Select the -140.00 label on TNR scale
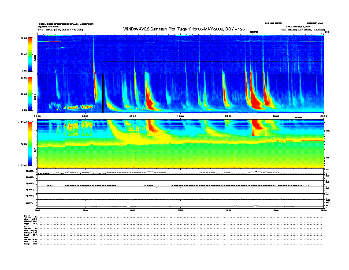The width and height of the screenshot is (349, 270). tap(23, 144)
